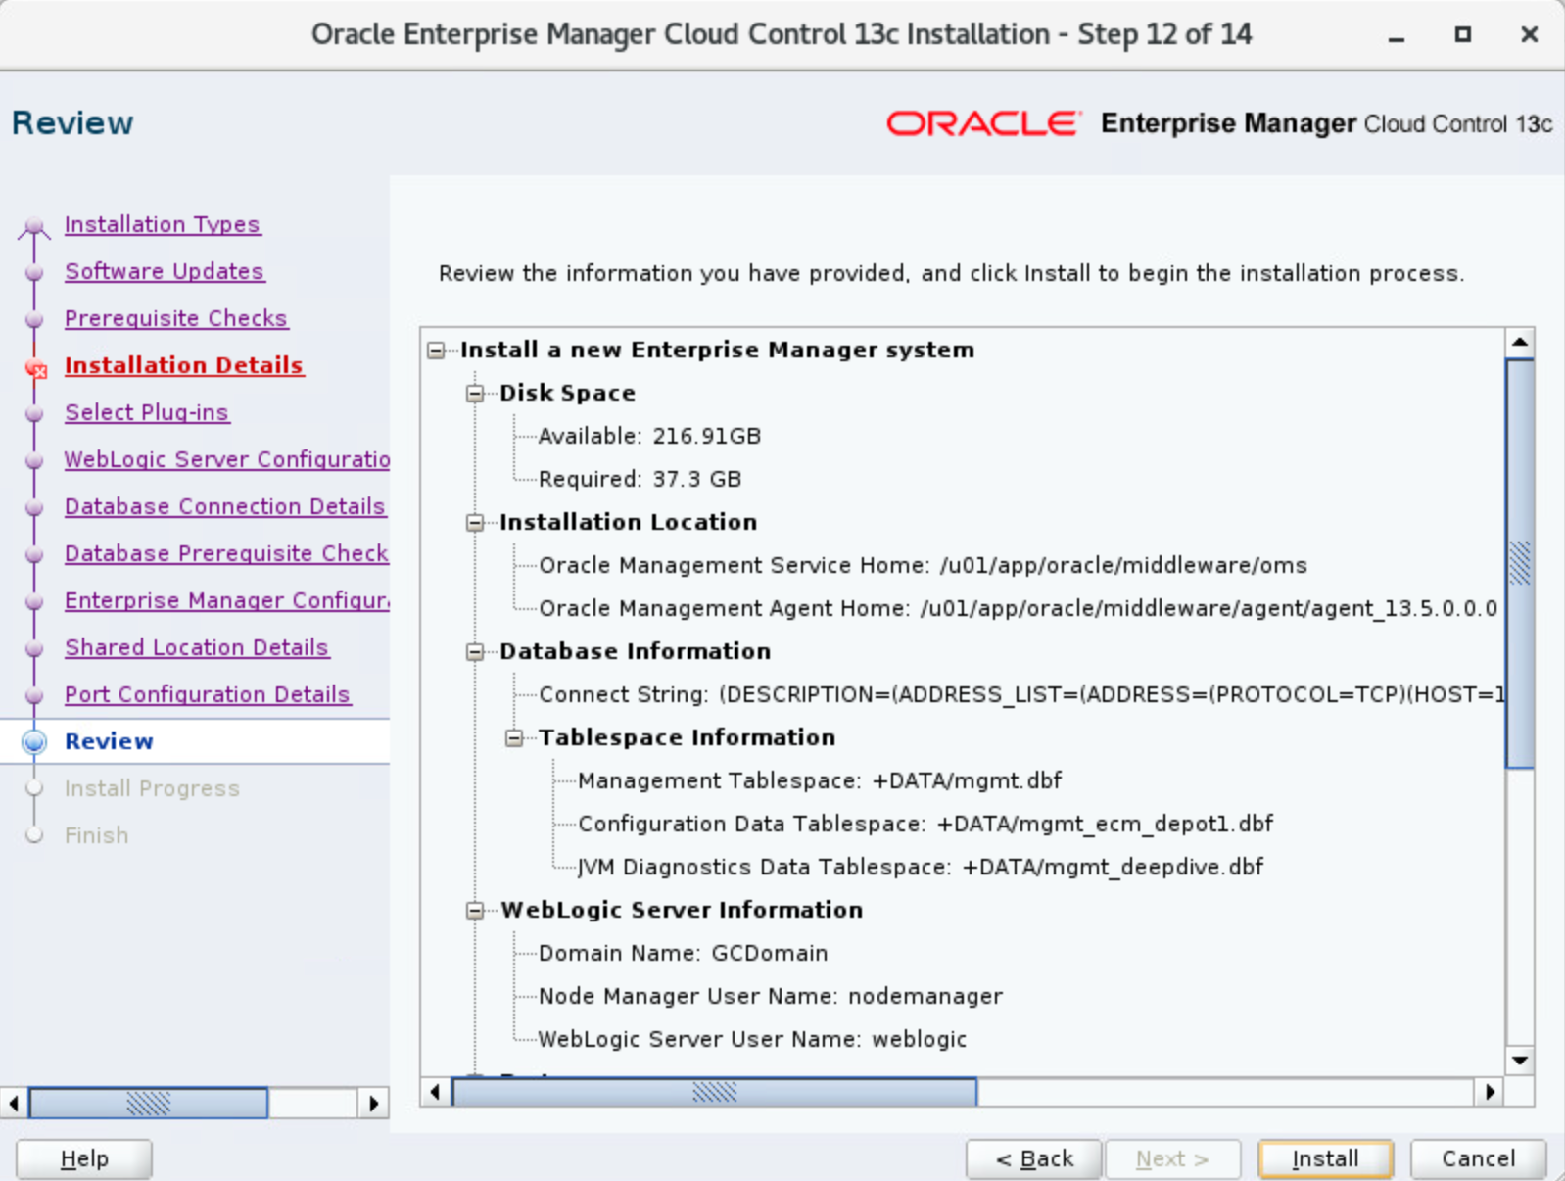The height and width of the screenshot is (1181, 1565).
Task: Close the installer window
Action: coord(1529,35)
